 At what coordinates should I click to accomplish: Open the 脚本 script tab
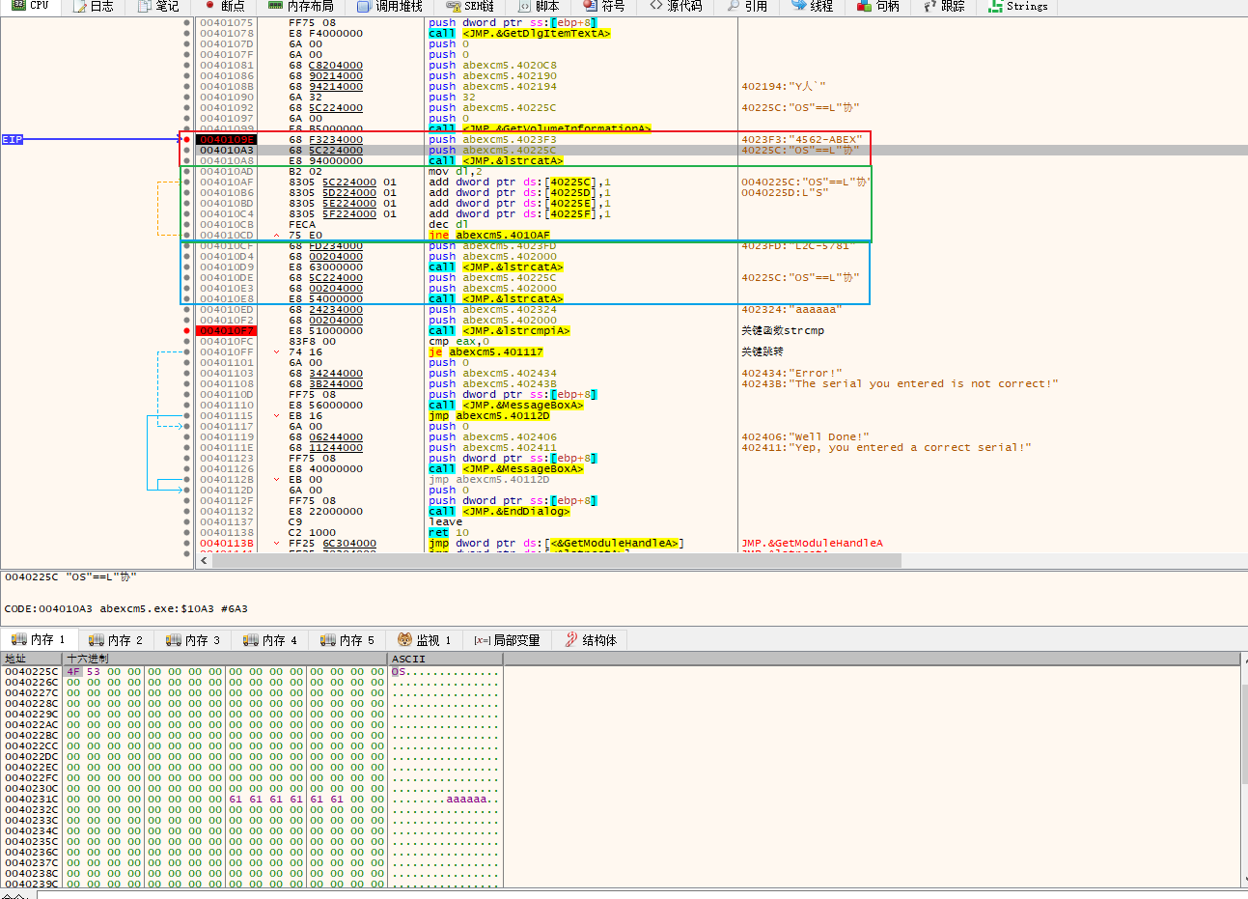(x=539, y=6)
